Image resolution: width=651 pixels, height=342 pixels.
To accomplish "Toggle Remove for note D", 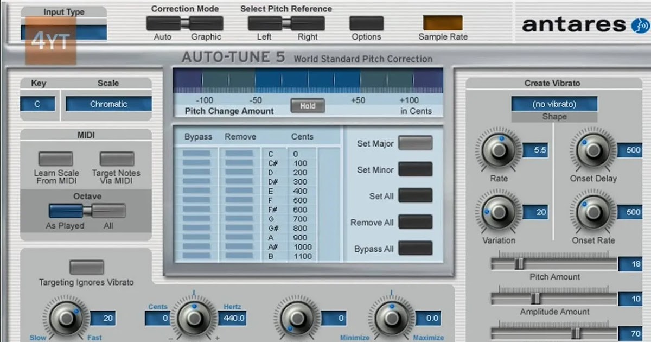I will pos(239,172).
